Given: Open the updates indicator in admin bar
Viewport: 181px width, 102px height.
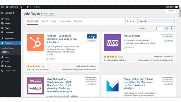Looking at the screenshot, I should (x=22, y=7).
